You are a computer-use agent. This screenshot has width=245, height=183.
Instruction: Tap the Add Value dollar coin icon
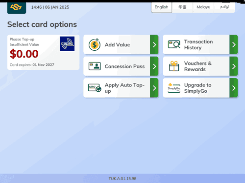click(95, 44)
